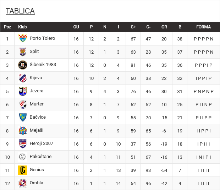Viewport: 220px width, 190px height.
Task: Click the Mejaši club crest
Action: 23,131
